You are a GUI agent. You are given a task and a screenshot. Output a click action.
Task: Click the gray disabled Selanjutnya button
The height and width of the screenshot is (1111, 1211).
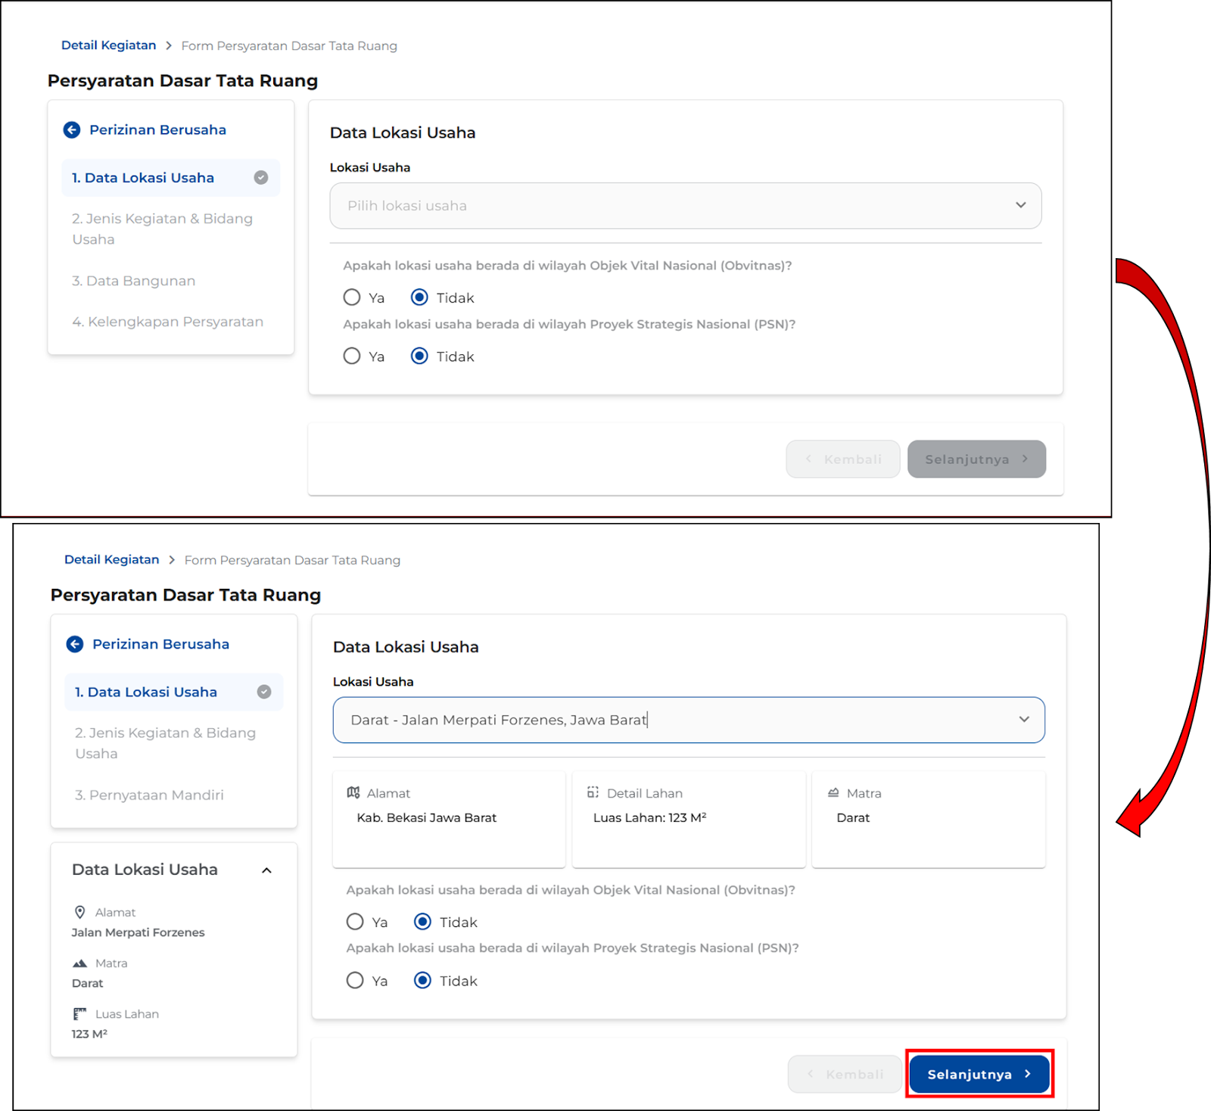[976, 459]
